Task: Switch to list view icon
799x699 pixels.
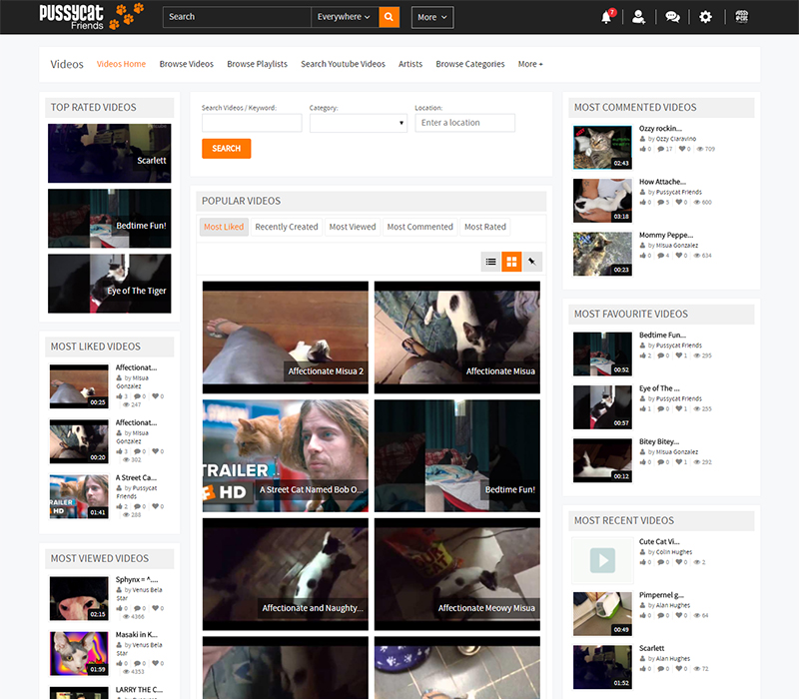Action: [490, 262]
